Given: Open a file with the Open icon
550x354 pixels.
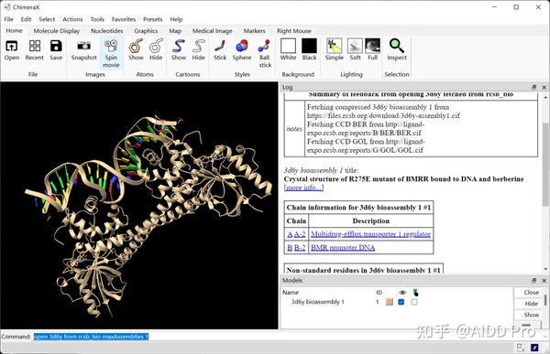Looking at the screenshot, I should (12, 50).
